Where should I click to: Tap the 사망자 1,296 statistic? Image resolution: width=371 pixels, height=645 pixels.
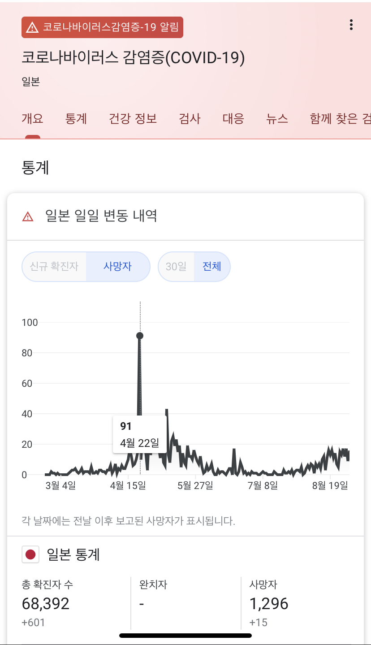coord(269,604)
